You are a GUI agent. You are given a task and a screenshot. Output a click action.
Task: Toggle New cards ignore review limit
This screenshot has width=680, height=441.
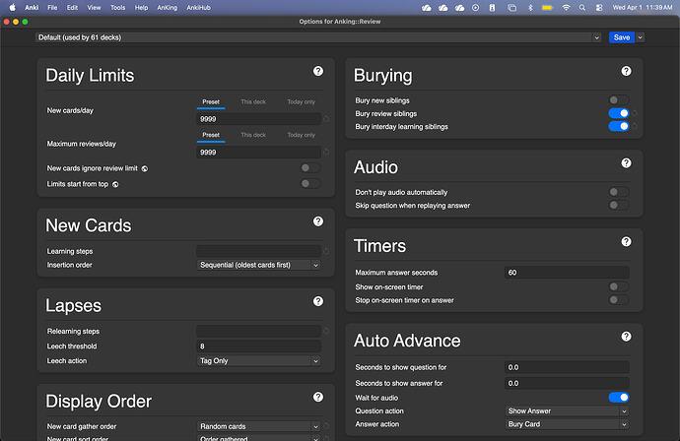(309, 167)
